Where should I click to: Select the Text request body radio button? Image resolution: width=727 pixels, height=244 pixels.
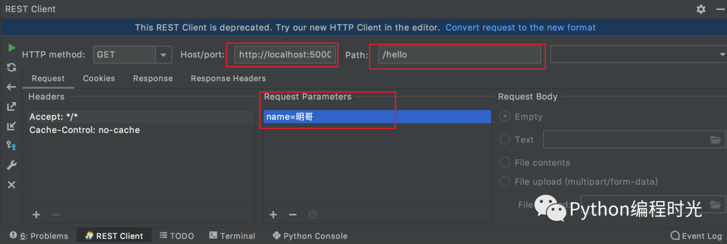pos(505,139)
